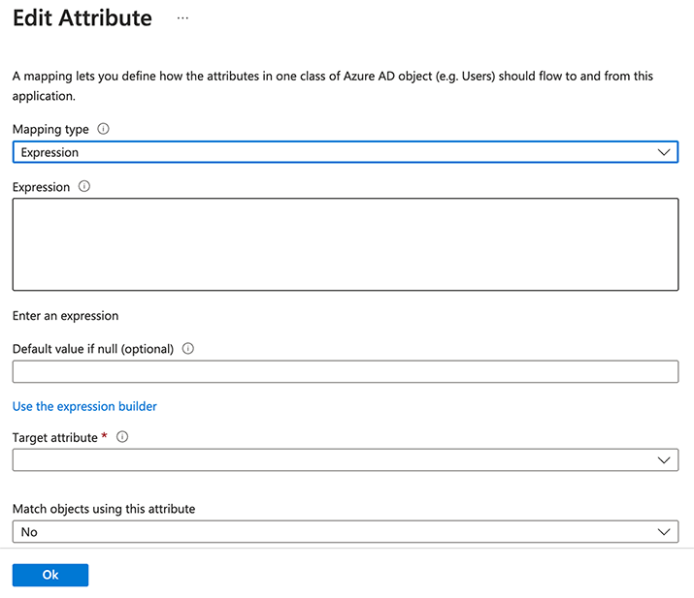Click the Ok button
Screen dimensions: 694x598
click(50, 575)
